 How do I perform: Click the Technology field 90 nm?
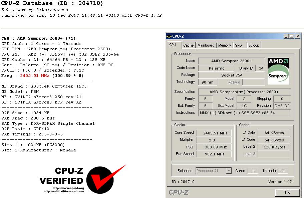(208, 82)
